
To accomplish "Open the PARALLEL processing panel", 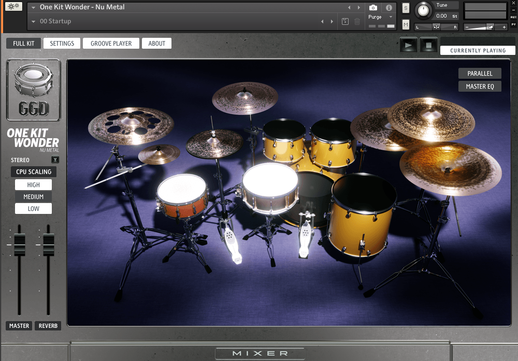I will tap(480, 74).
